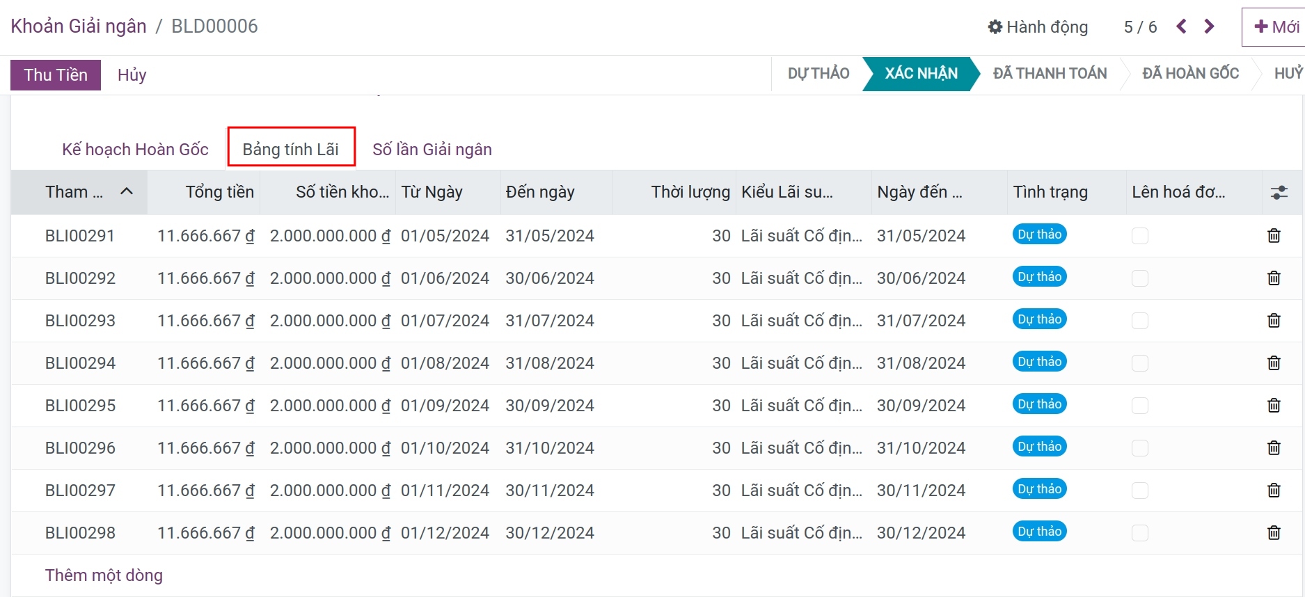Select the XÁC NHẬN status stage
Viewport: 1305px width, 597px height.
click(x=921, y=74)
